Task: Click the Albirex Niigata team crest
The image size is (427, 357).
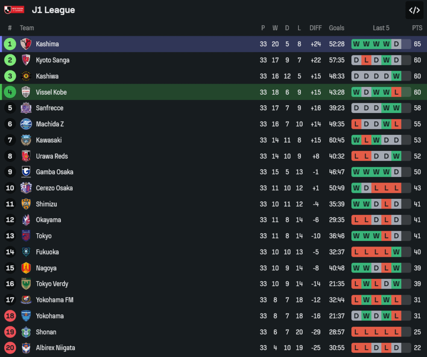Action: point(26,348)
